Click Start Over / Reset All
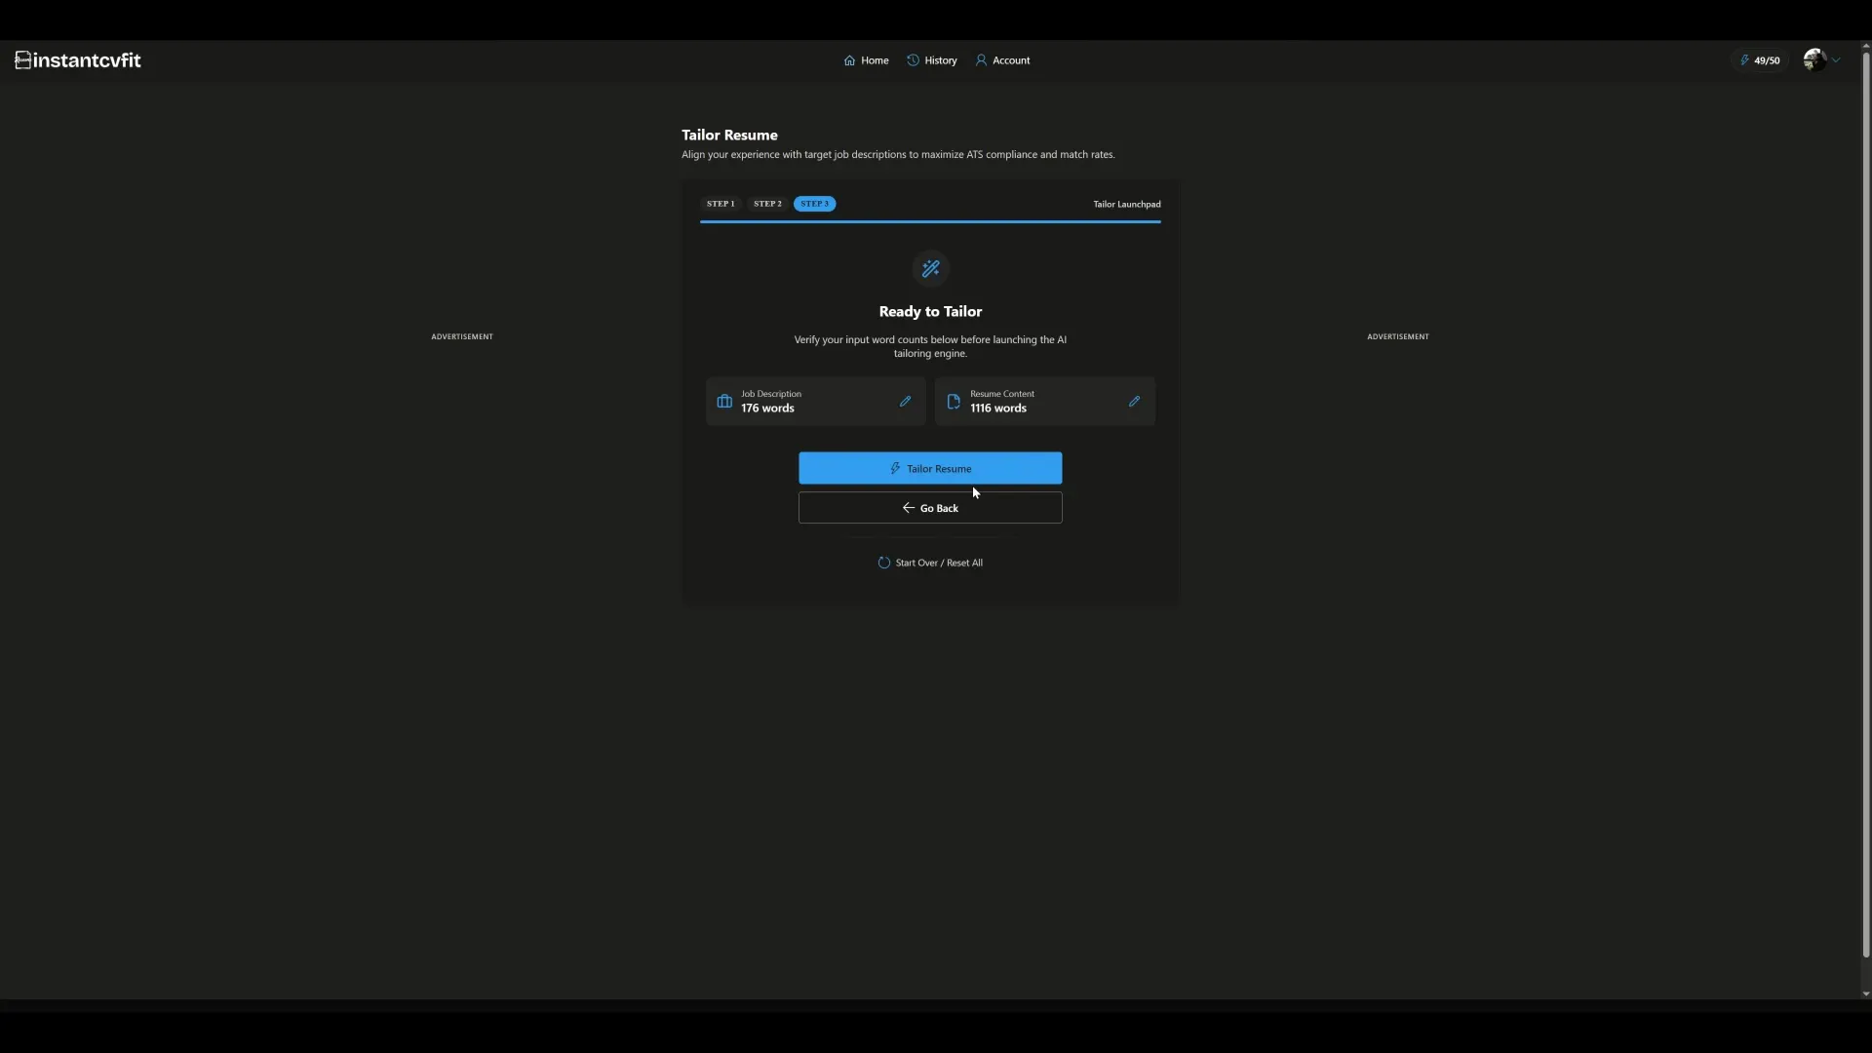This screenshot has width=1872, height=1053. 930,563
